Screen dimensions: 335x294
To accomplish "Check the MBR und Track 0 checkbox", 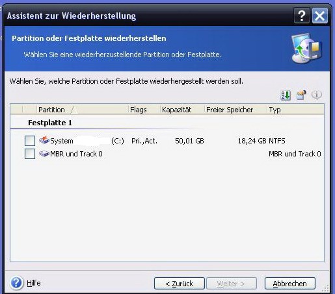I will pos(30,154).
